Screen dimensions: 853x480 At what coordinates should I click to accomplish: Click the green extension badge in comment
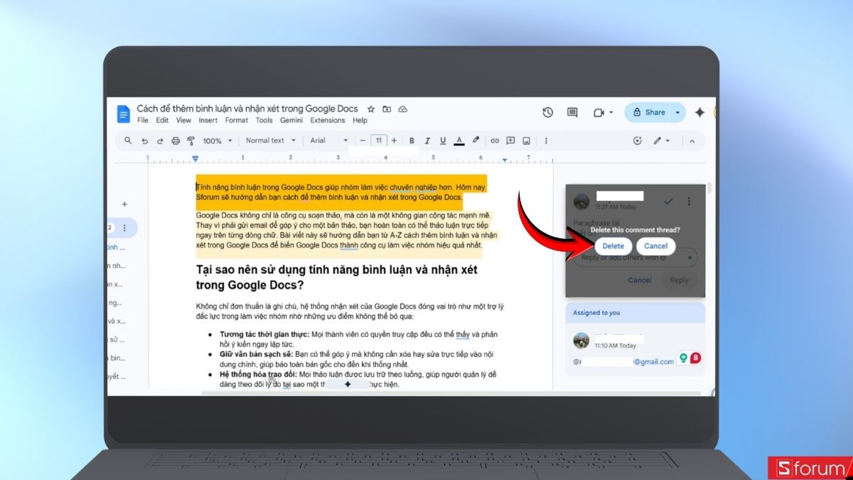click(x=682, y=358)
